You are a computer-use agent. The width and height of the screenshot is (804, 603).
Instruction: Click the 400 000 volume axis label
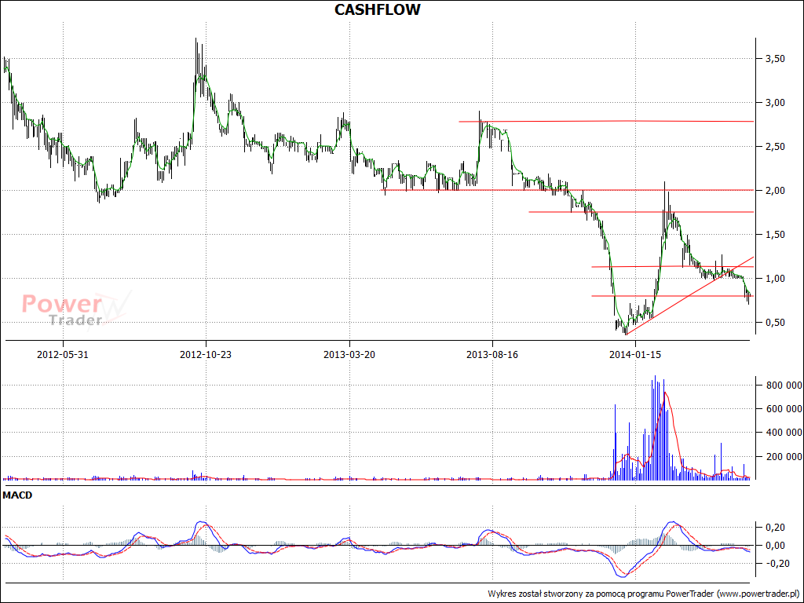tap(784, 433)
